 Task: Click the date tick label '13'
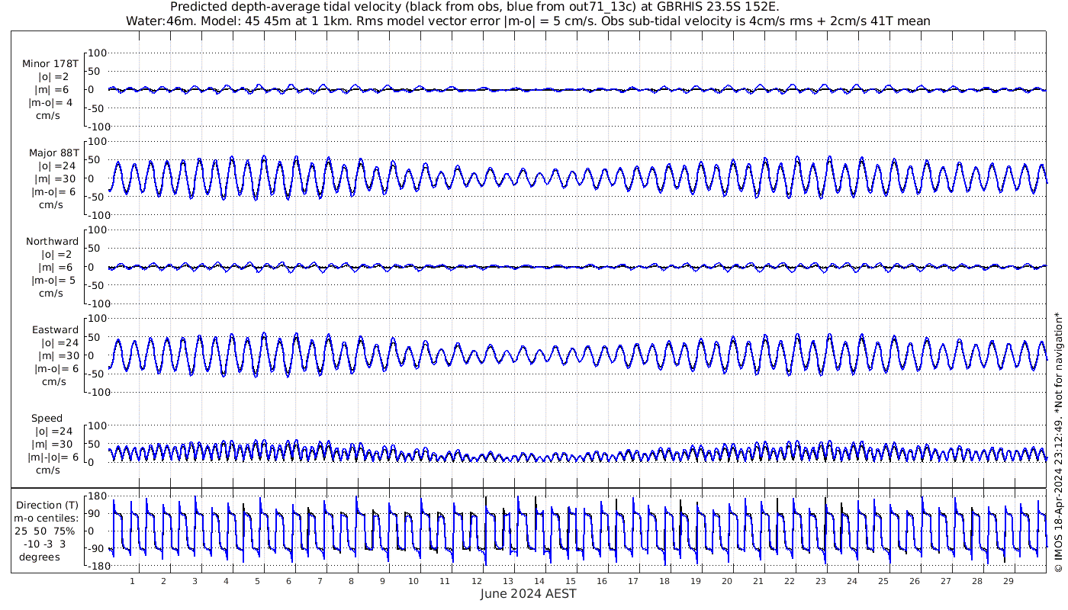click(x=507, y=581)
